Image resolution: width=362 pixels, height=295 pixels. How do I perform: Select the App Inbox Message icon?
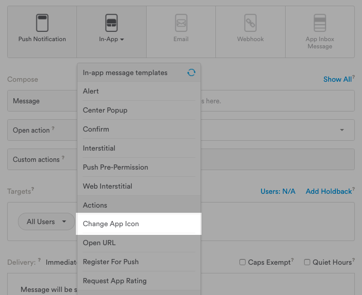(x=320, y=23)
